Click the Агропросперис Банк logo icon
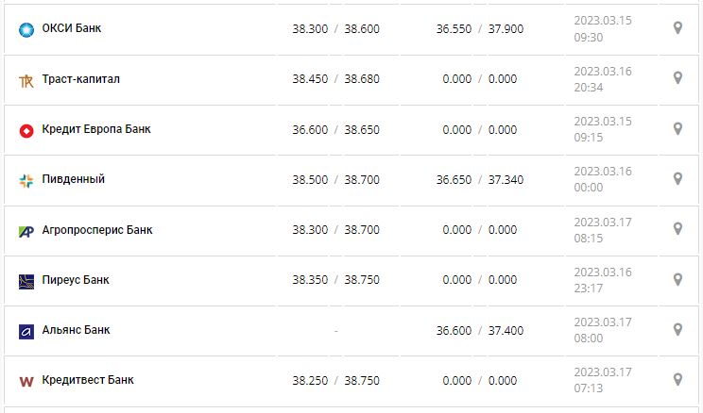The image size is (703, 413). [26, 231]
